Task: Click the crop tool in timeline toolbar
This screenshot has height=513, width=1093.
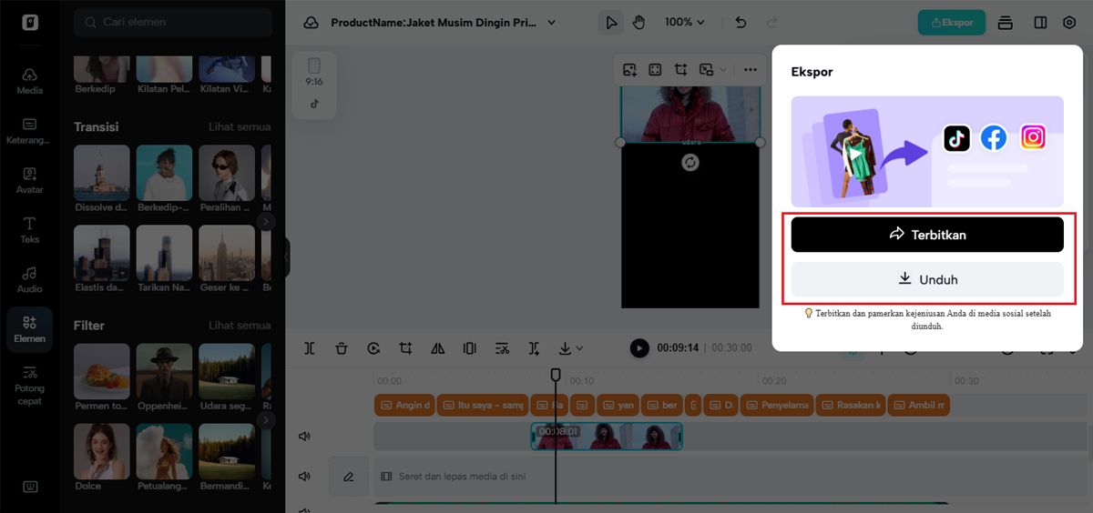Action: click(405, 348)
